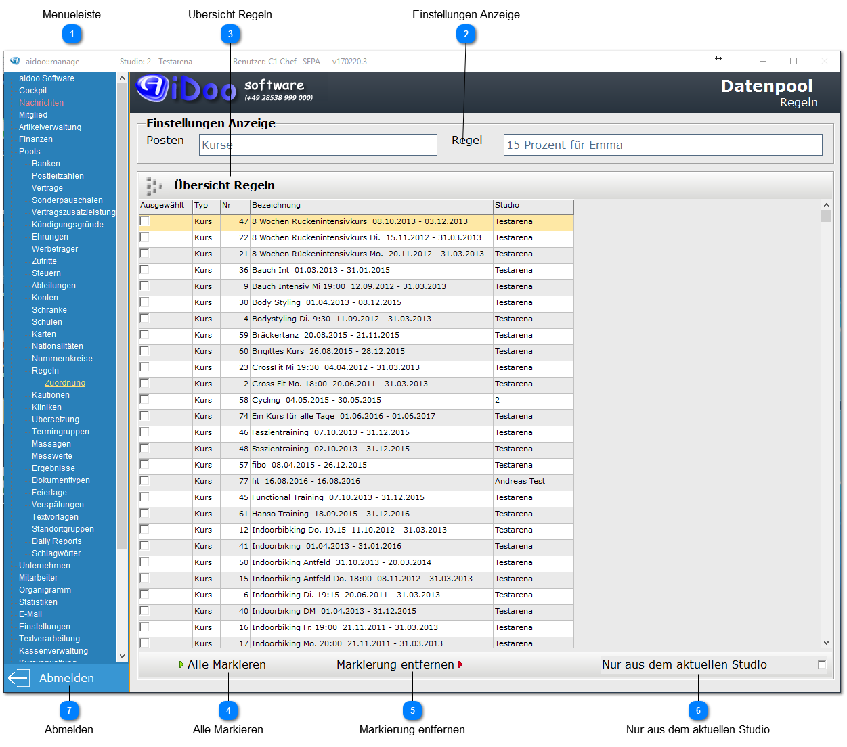The width and height of the screenshot is (847, 747).
Task: Tick checkbox for Indoorbiking DM row
Action: point(144,611)
